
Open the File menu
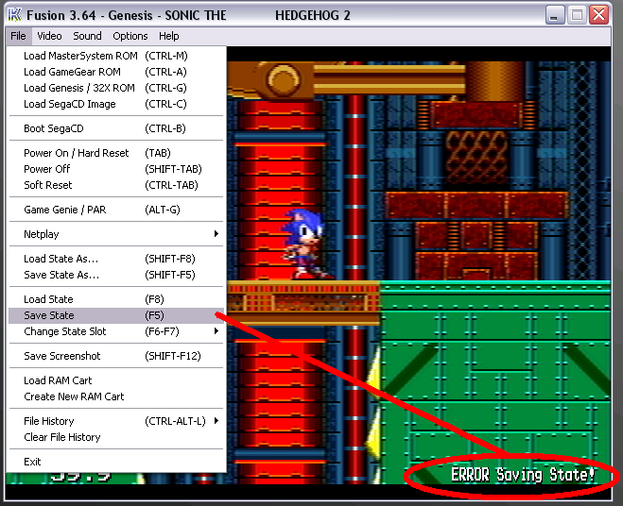pyautogui.click(x=18, y=36)
